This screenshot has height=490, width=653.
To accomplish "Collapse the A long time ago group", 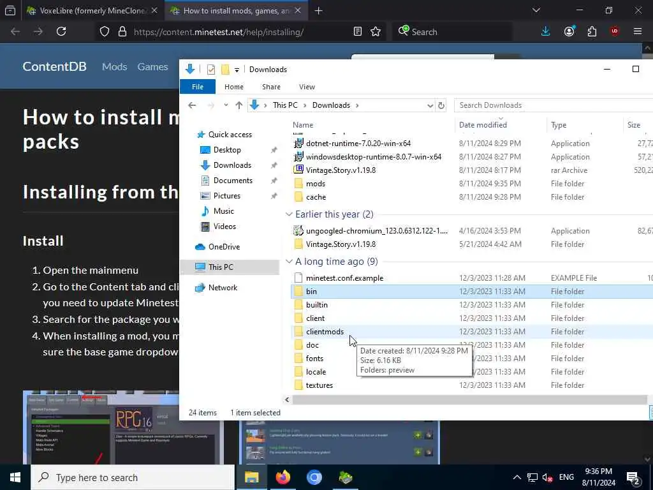I will coord(289,262).
